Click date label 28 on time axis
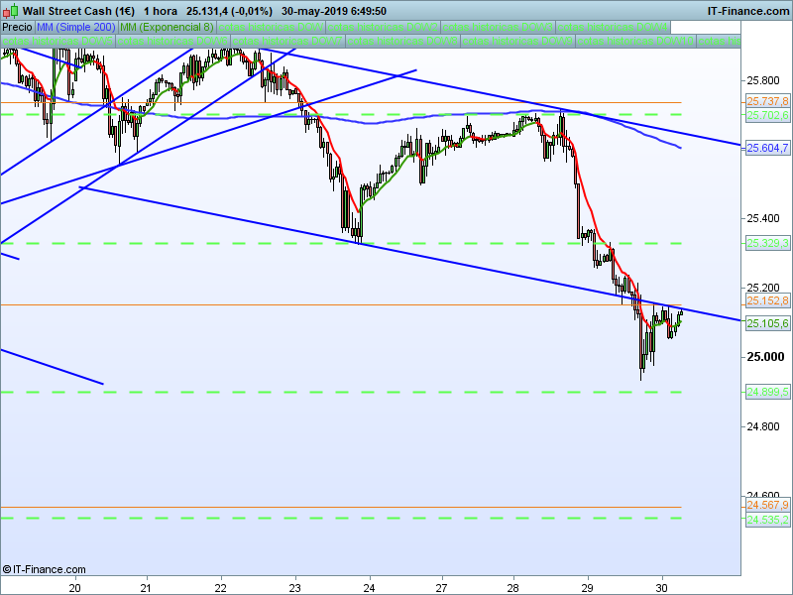 [513, 588]
